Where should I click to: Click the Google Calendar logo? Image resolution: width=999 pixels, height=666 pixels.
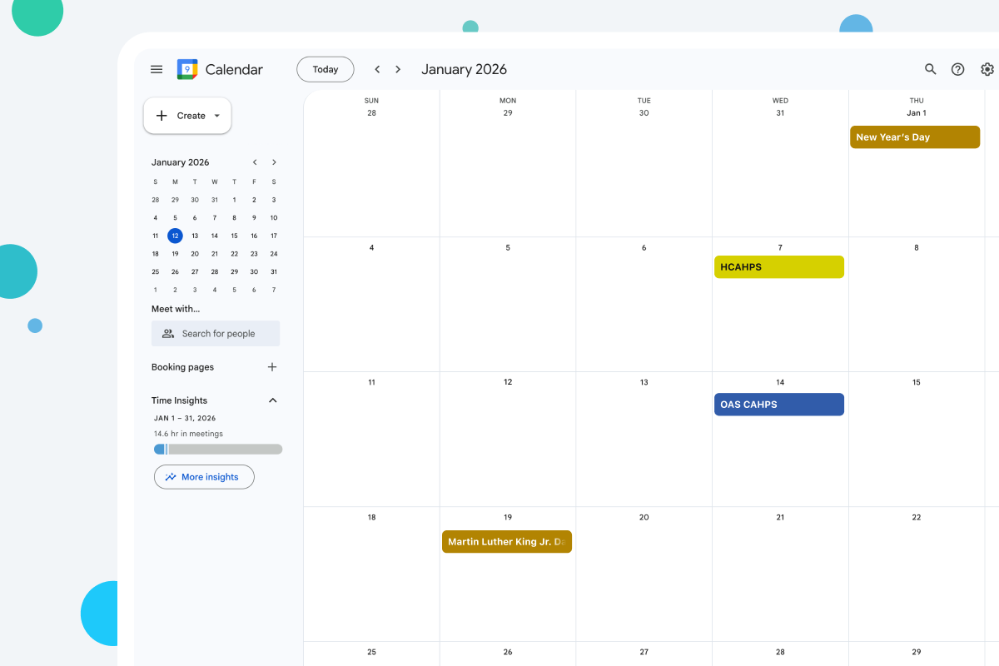pos(187,70)
